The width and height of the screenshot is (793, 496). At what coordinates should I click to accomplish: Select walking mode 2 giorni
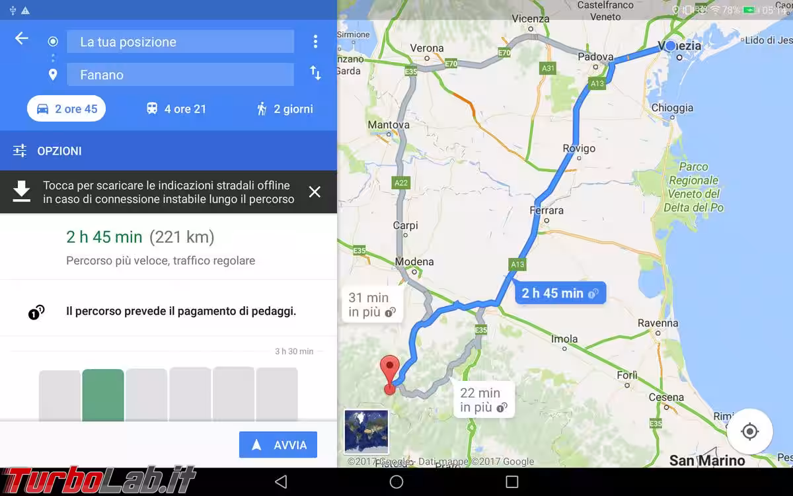(285, 109)
